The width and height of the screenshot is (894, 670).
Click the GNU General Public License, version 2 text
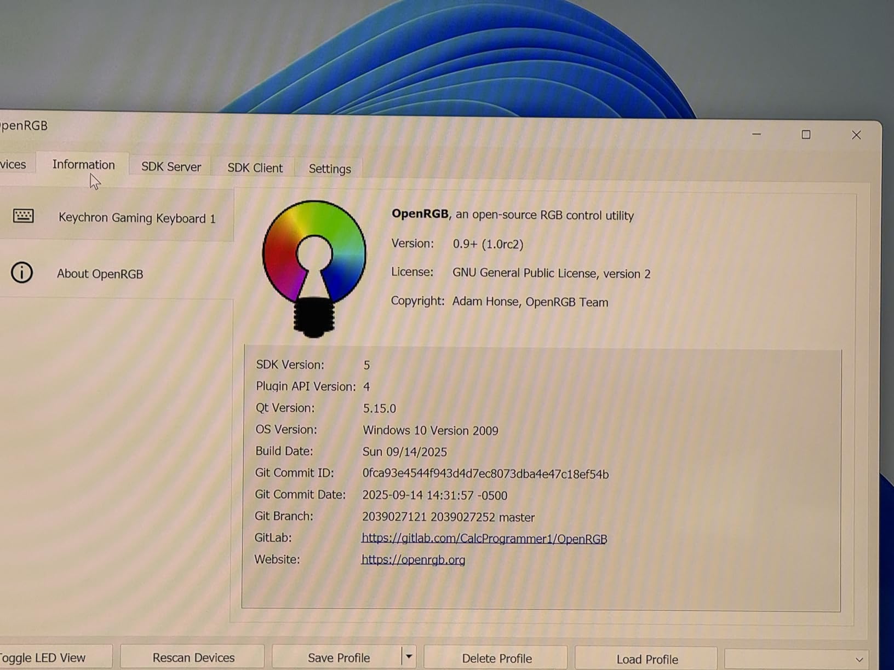551,273
